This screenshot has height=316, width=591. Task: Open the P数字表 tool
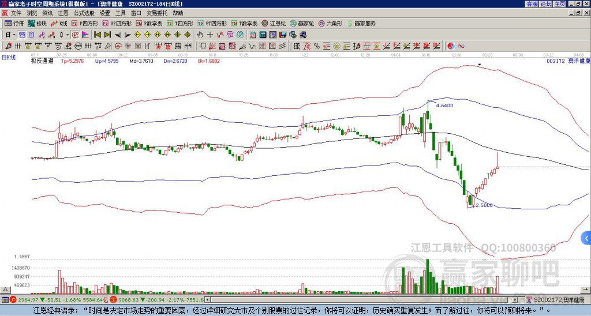[149, 23]
